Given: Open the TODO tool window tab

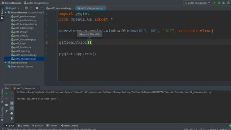Looking at the screenshot, I should pyautogui.click(x=38, y=126).
